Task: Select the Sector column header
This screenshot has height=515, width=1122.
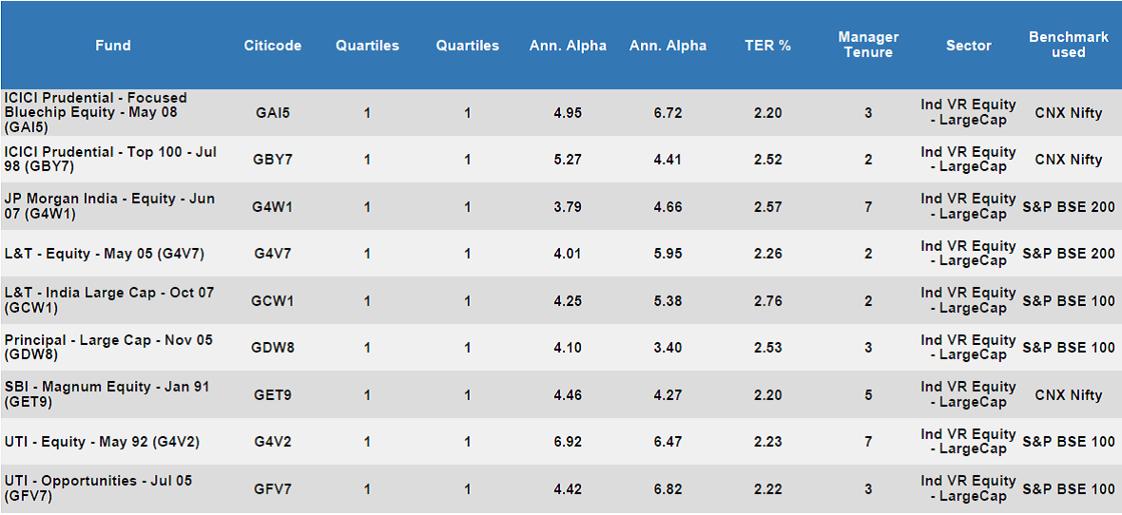Action: click(968, 46)
